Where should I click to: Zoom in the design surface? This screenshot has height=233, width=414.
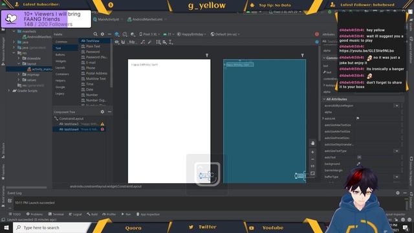pos(312,152)
